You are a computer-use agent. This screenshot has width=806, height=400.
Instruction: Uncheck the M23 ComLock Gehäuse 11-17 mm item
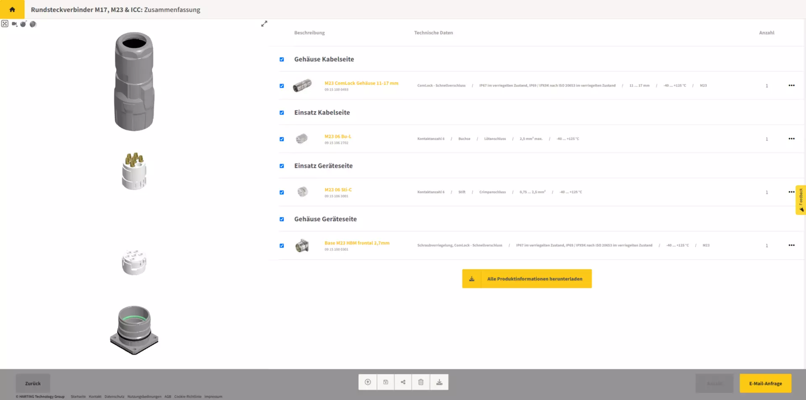pos(282,86)
